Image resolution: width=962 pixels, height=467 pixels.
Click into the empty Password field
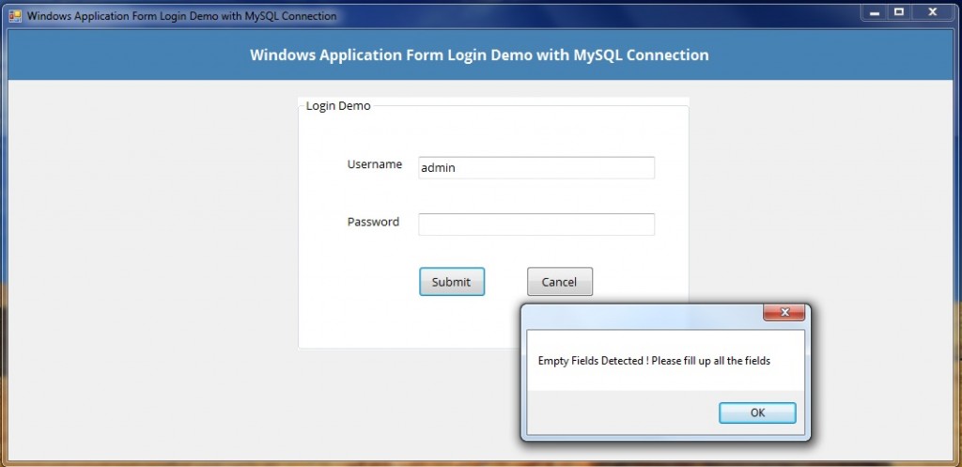pyautogui.click(x=535, y=225)
